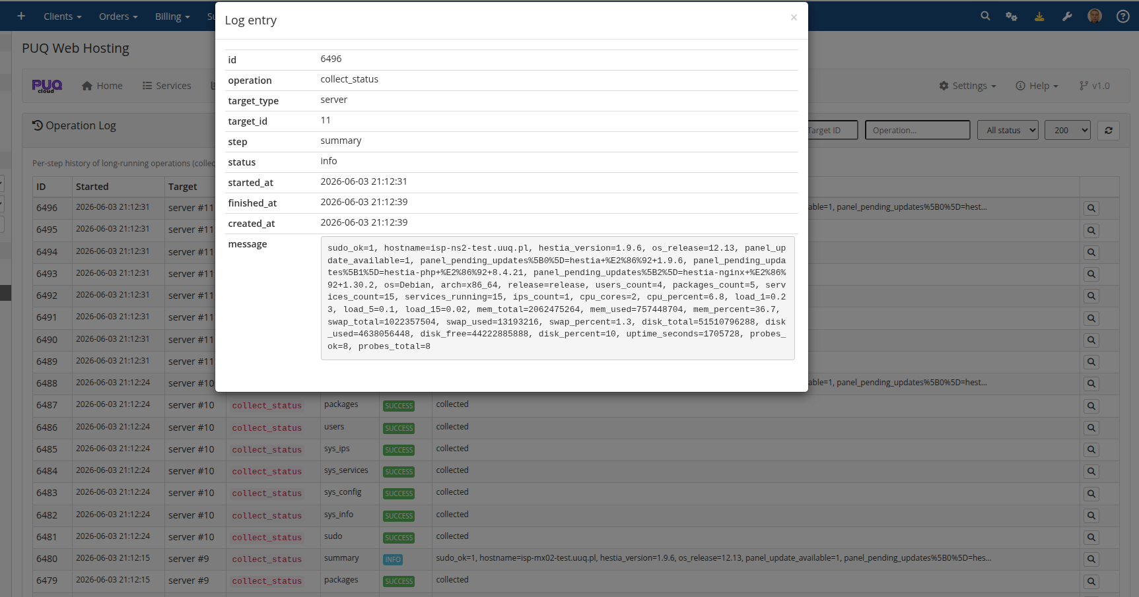Click the finished_at value 21:12:39 in dialog
The height and width of the screenshot is (597, 1139).
pyautogui.click(x=364, y=202)
